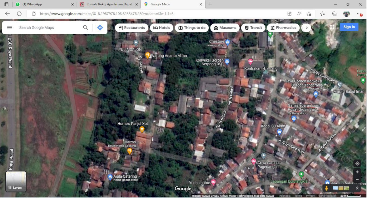Click the Masjid Babul Iman mosque pin
This screenshot has height=198, width=367.
[x=339, y=85]
